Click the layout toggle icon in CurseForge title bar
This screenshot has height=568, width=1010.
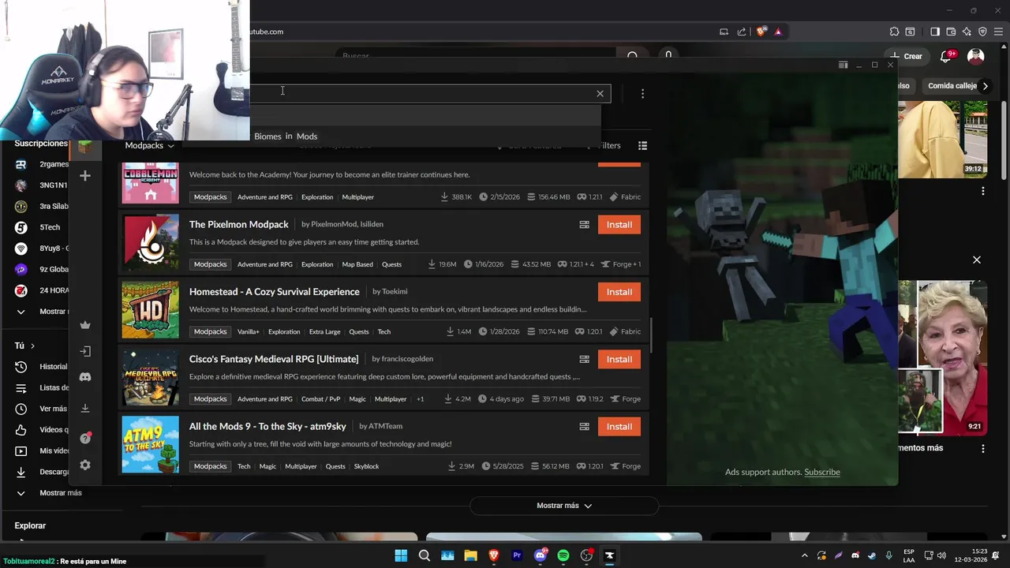click(843, 65)
